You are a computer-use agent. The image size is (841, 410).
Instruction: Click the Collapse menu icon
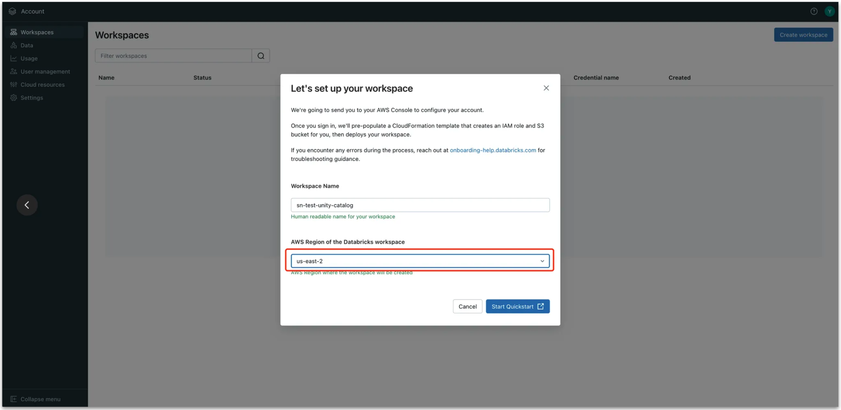pyautogui.click(x=14, y=399)
